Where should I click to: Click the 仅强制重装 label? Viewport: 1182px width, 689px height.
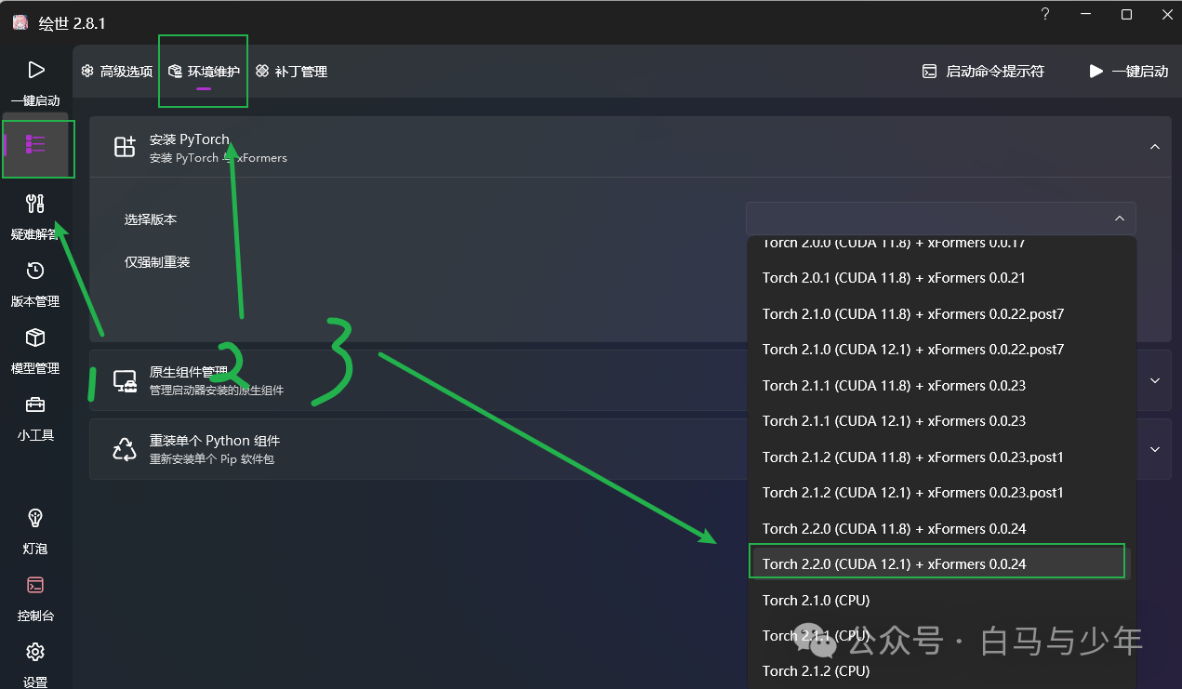pyautogui.click(x=157, y=262)
